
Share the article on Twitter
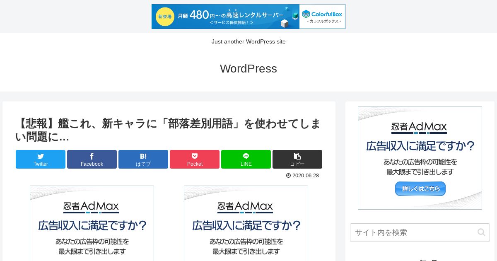tap(41, 159)
